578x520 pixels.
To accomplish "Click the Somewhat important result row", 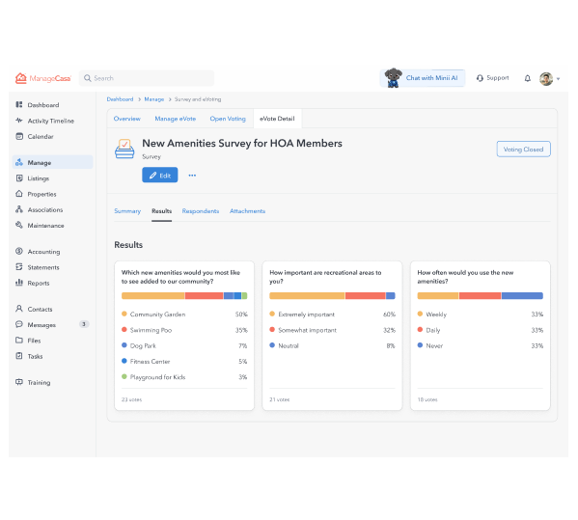I will 332,330.
